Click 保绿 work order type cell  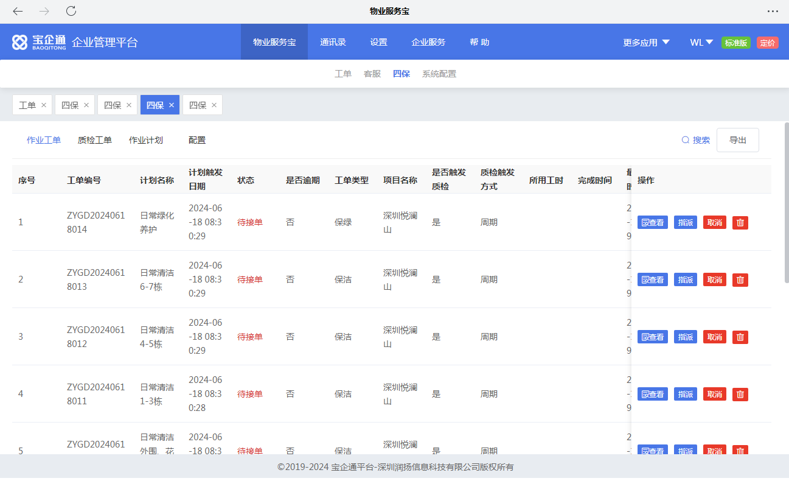[x=343, y=222]
